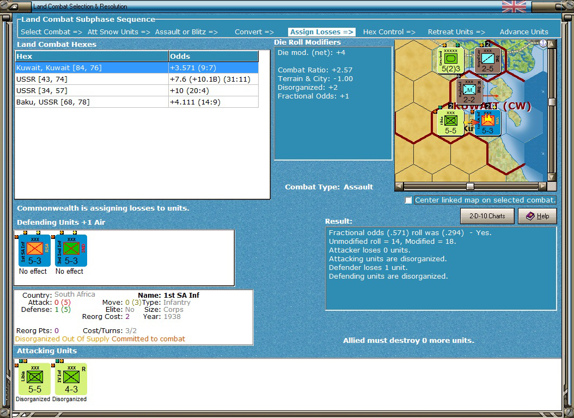
Task: Click the 'Fractional Odds: +1' modifier line
Action: (313, 96)
